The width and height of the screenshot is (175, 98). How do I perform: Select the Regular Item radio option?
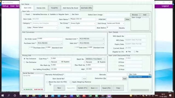coord(57,14)
